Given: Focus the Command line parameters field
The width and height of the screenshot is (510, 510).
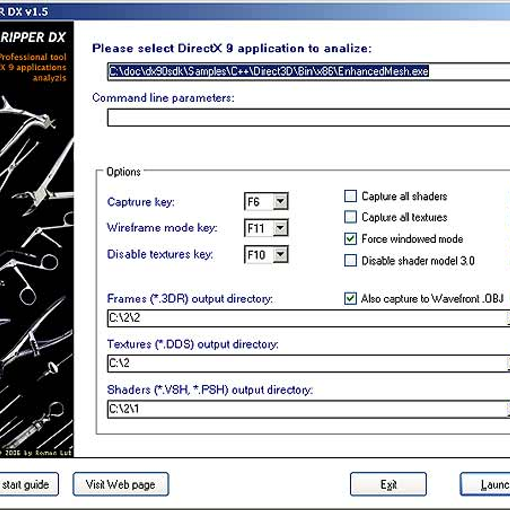Looking at the screenshot, I should (x=309, y=117).
